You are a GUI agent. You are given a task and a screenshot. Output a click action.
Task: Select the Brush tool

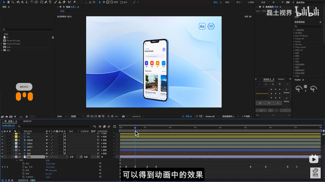pyautogui.click(x=55, y=2)
